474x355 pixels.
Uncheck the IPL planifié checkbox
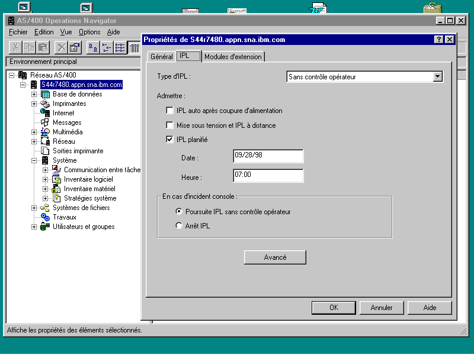(171, 140)
